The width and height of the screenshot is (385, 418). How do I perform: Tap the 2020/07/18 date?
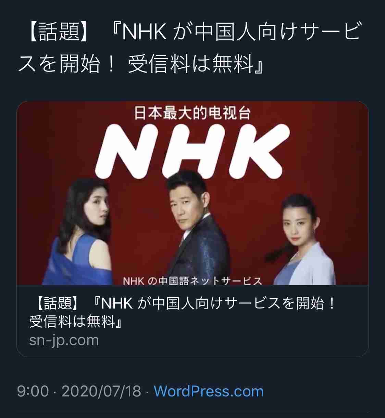101,391
